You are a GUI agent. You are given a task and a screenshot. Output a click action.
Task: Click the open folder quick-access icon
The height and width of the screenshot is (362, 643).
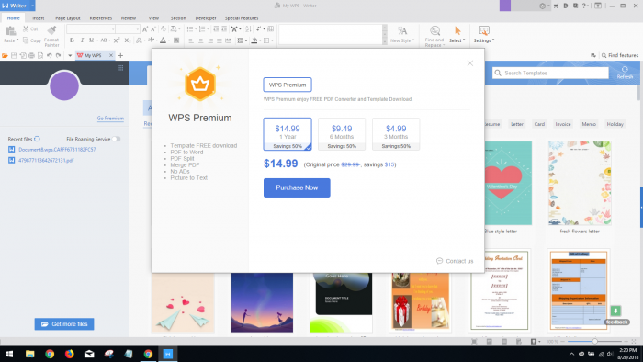(5, 55)
